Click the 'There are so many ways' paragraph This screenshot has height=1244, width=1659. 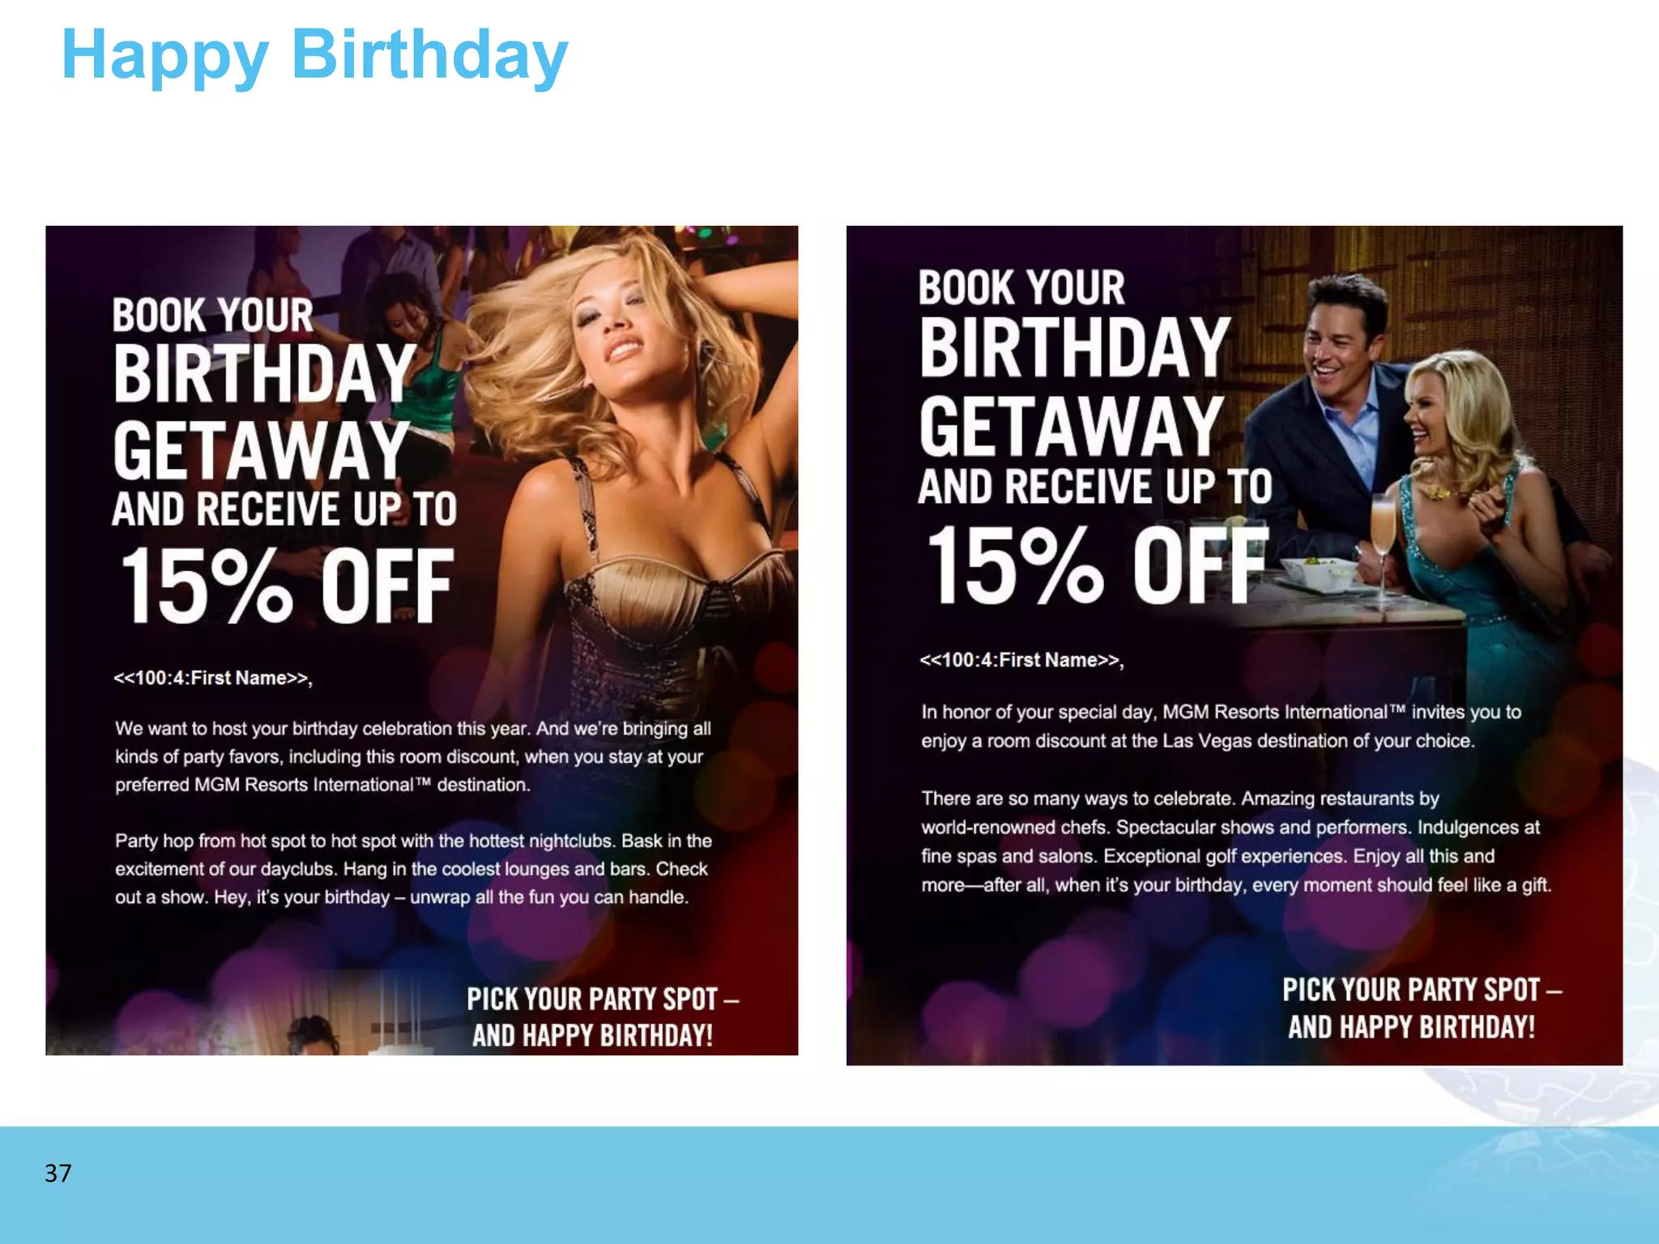tap(1236, 841)
